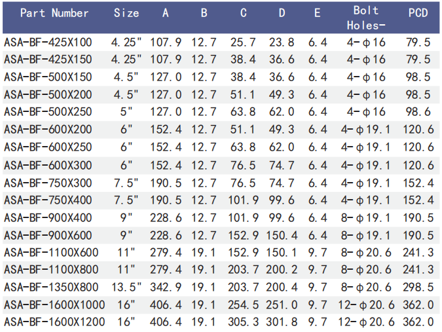442x332 pixels.
Task: Click the Bolt Holes column header
Action: click(x=366, y=18)
